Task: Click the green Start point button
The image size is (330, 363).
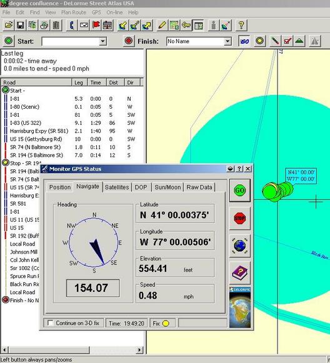Action: pos(9,41)
